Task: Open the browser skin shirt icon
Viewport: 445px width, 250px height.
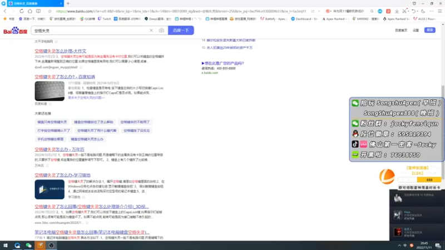Action: coord(414,3)
